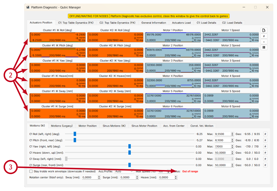Switch to the Motor Position tab
Image resolution: width=277 pixels, height=191 pixels.
(87, 126)
